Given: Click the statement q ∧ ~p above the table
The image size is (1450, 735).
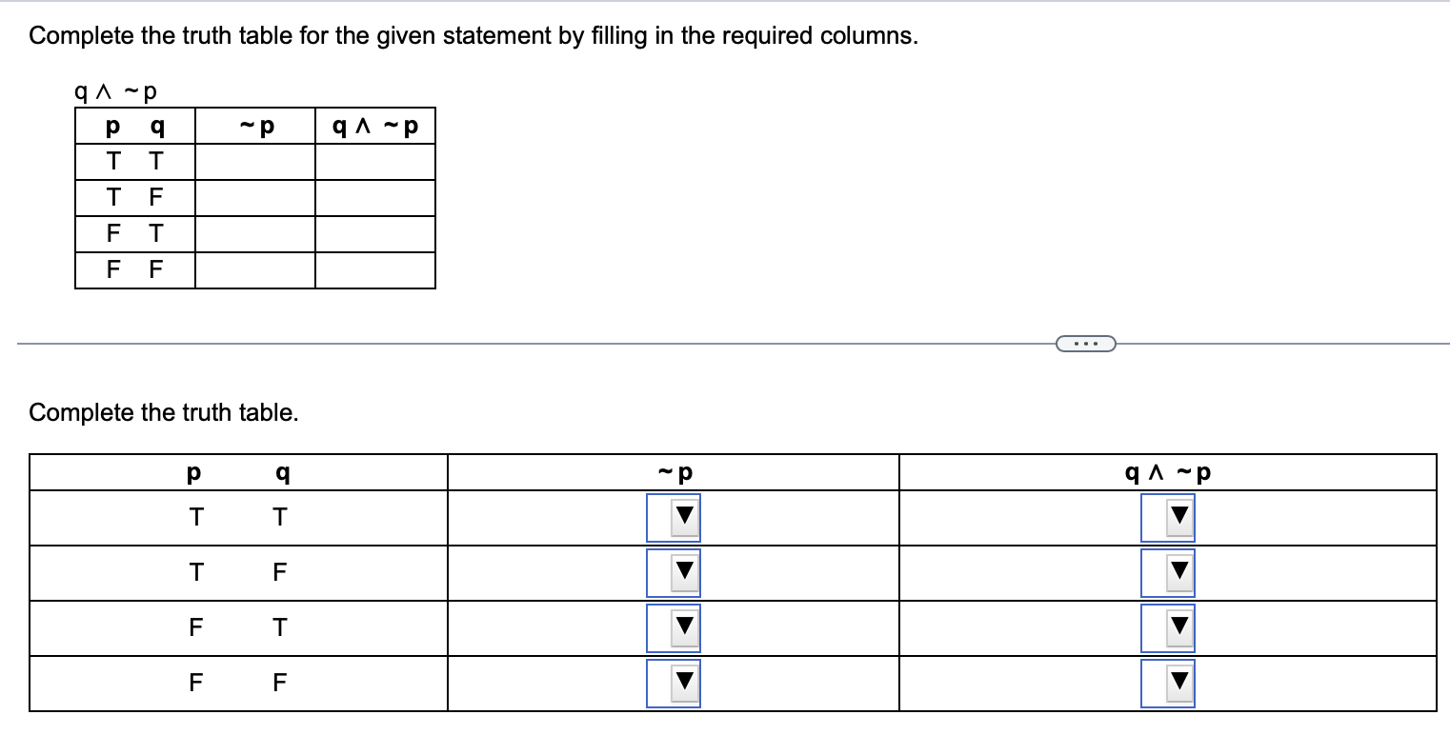Looking at the screenshot, I should 114,90.
